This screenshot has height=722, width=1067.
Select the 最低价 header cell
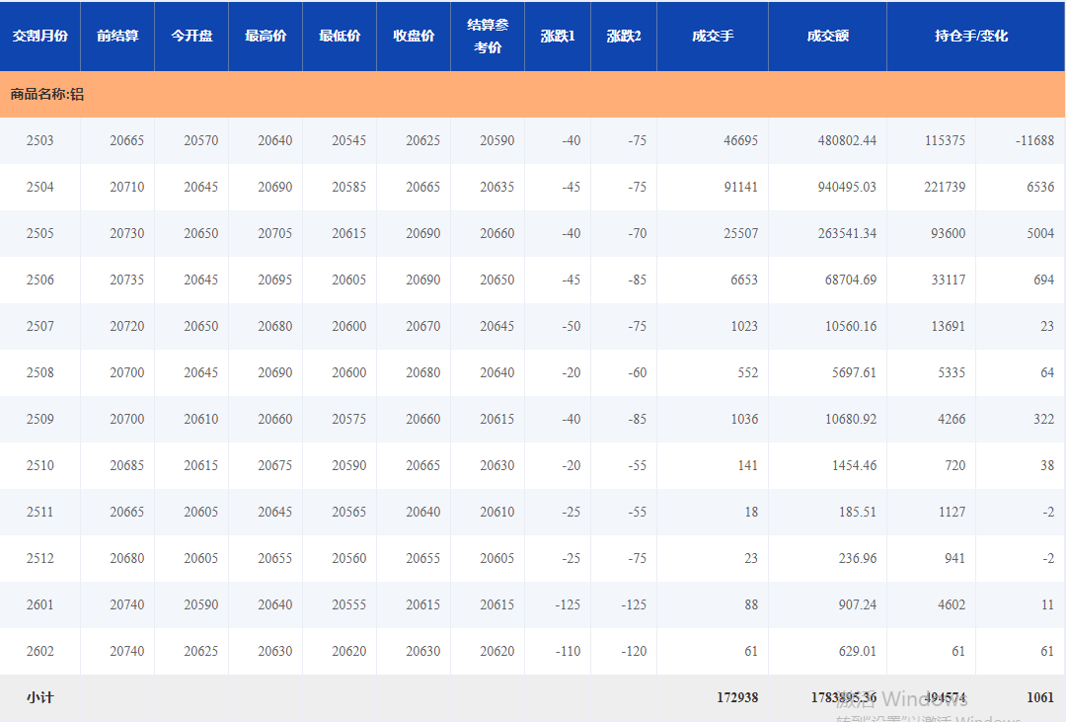click(340, 36)
